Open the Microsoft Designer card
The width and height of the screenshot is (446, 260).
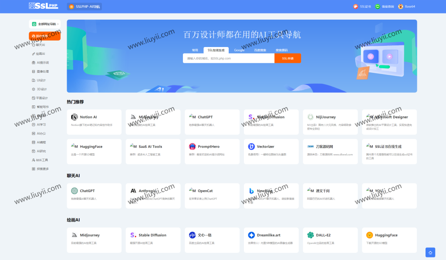pyautogui.click(x=389, y=122)
